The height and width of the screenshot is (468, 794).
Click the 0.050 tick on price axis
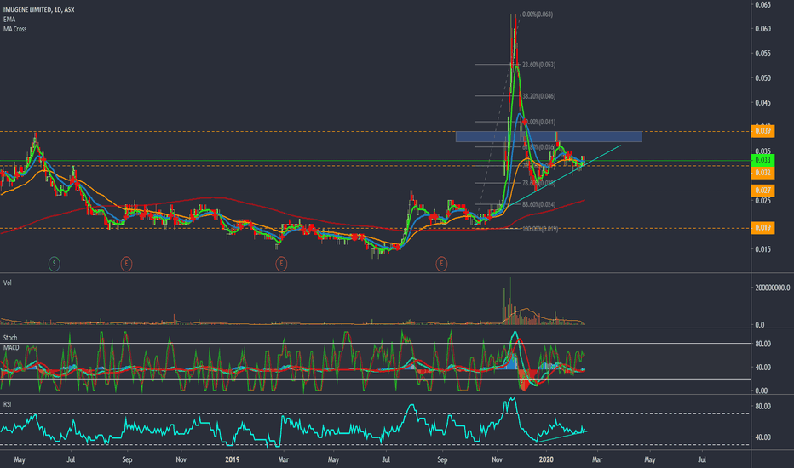pyautogui.click(x=762, y=78)
